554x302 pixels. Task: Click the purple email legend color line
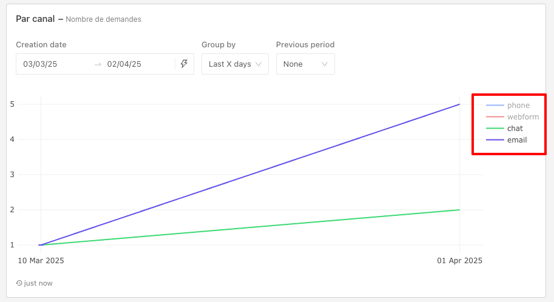495,140
